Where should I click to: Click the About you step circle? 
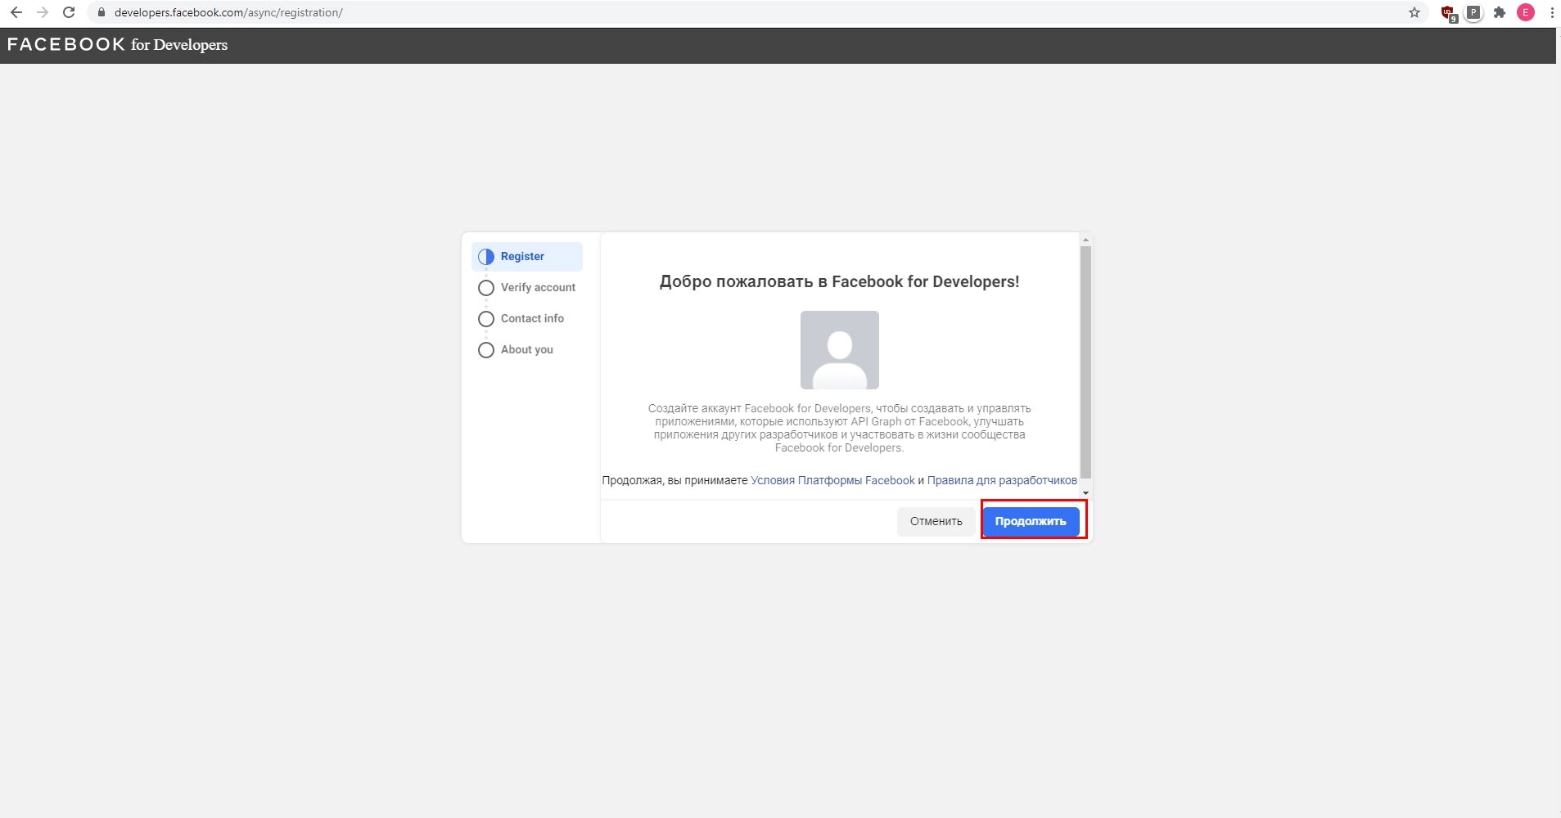coord(486,350)
